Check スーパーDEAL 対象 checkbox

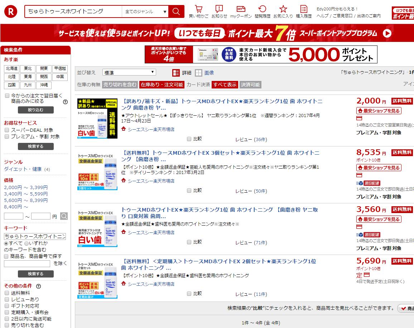pos(7,130)
